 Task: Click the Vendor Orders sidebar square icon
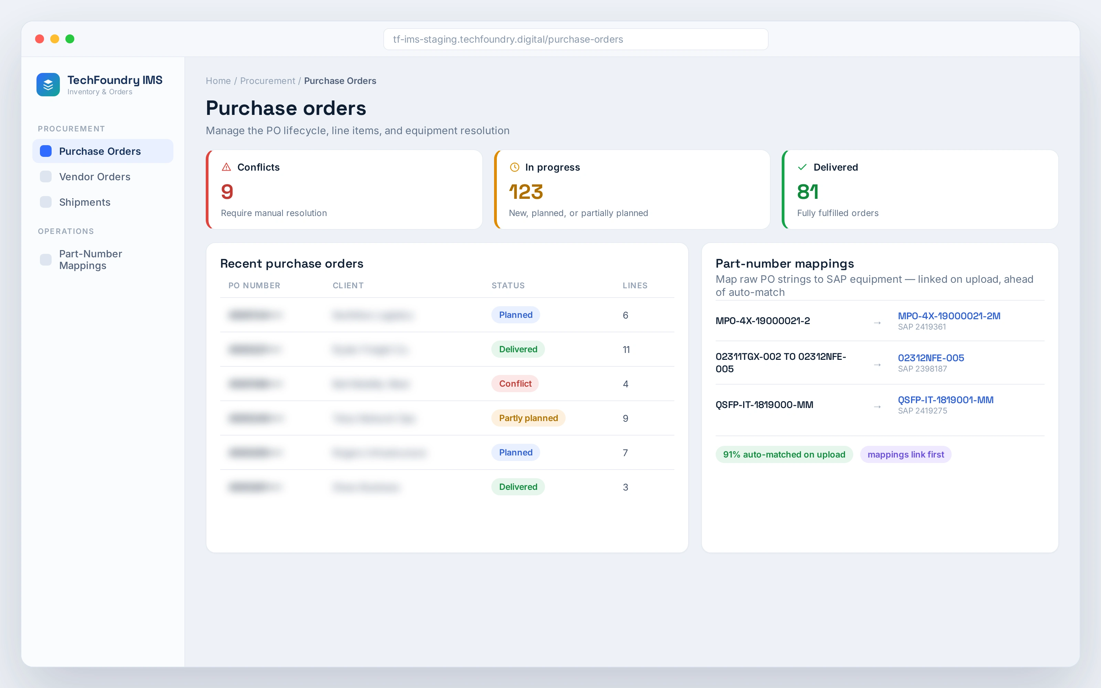click(x=45, y=176)
